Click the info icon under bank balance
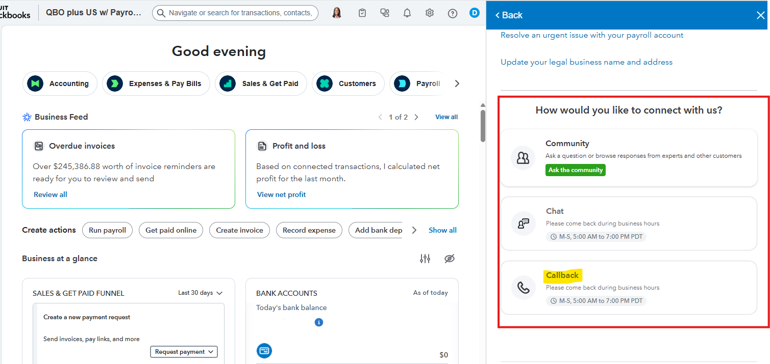770x364 pixels. point(319,322)
